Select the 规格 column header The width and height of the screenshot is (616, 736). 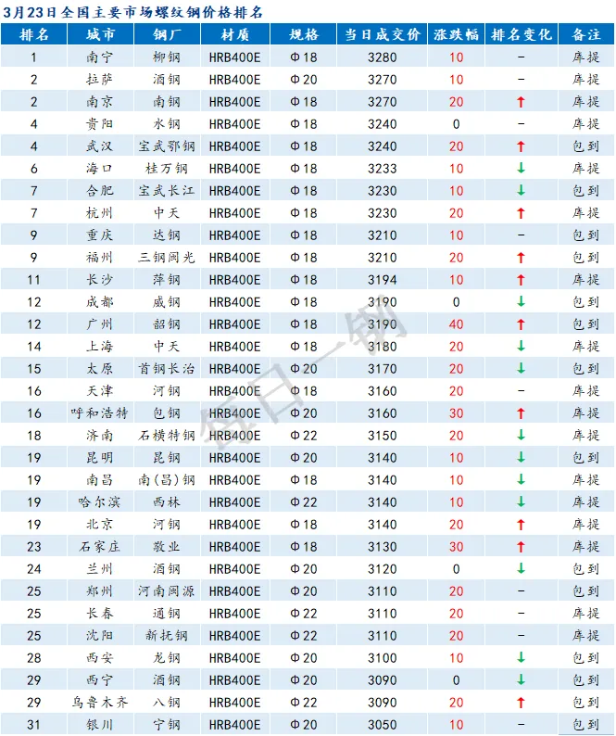(304, 34)
